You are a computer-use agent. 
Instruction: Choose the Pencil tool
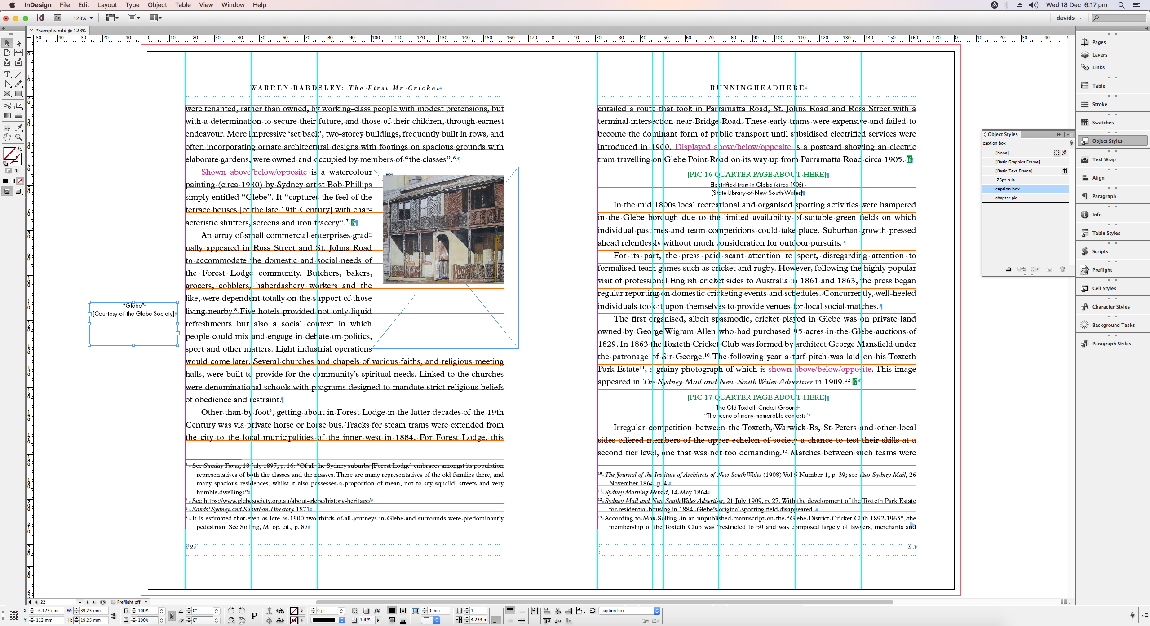(x=18, y=84)
